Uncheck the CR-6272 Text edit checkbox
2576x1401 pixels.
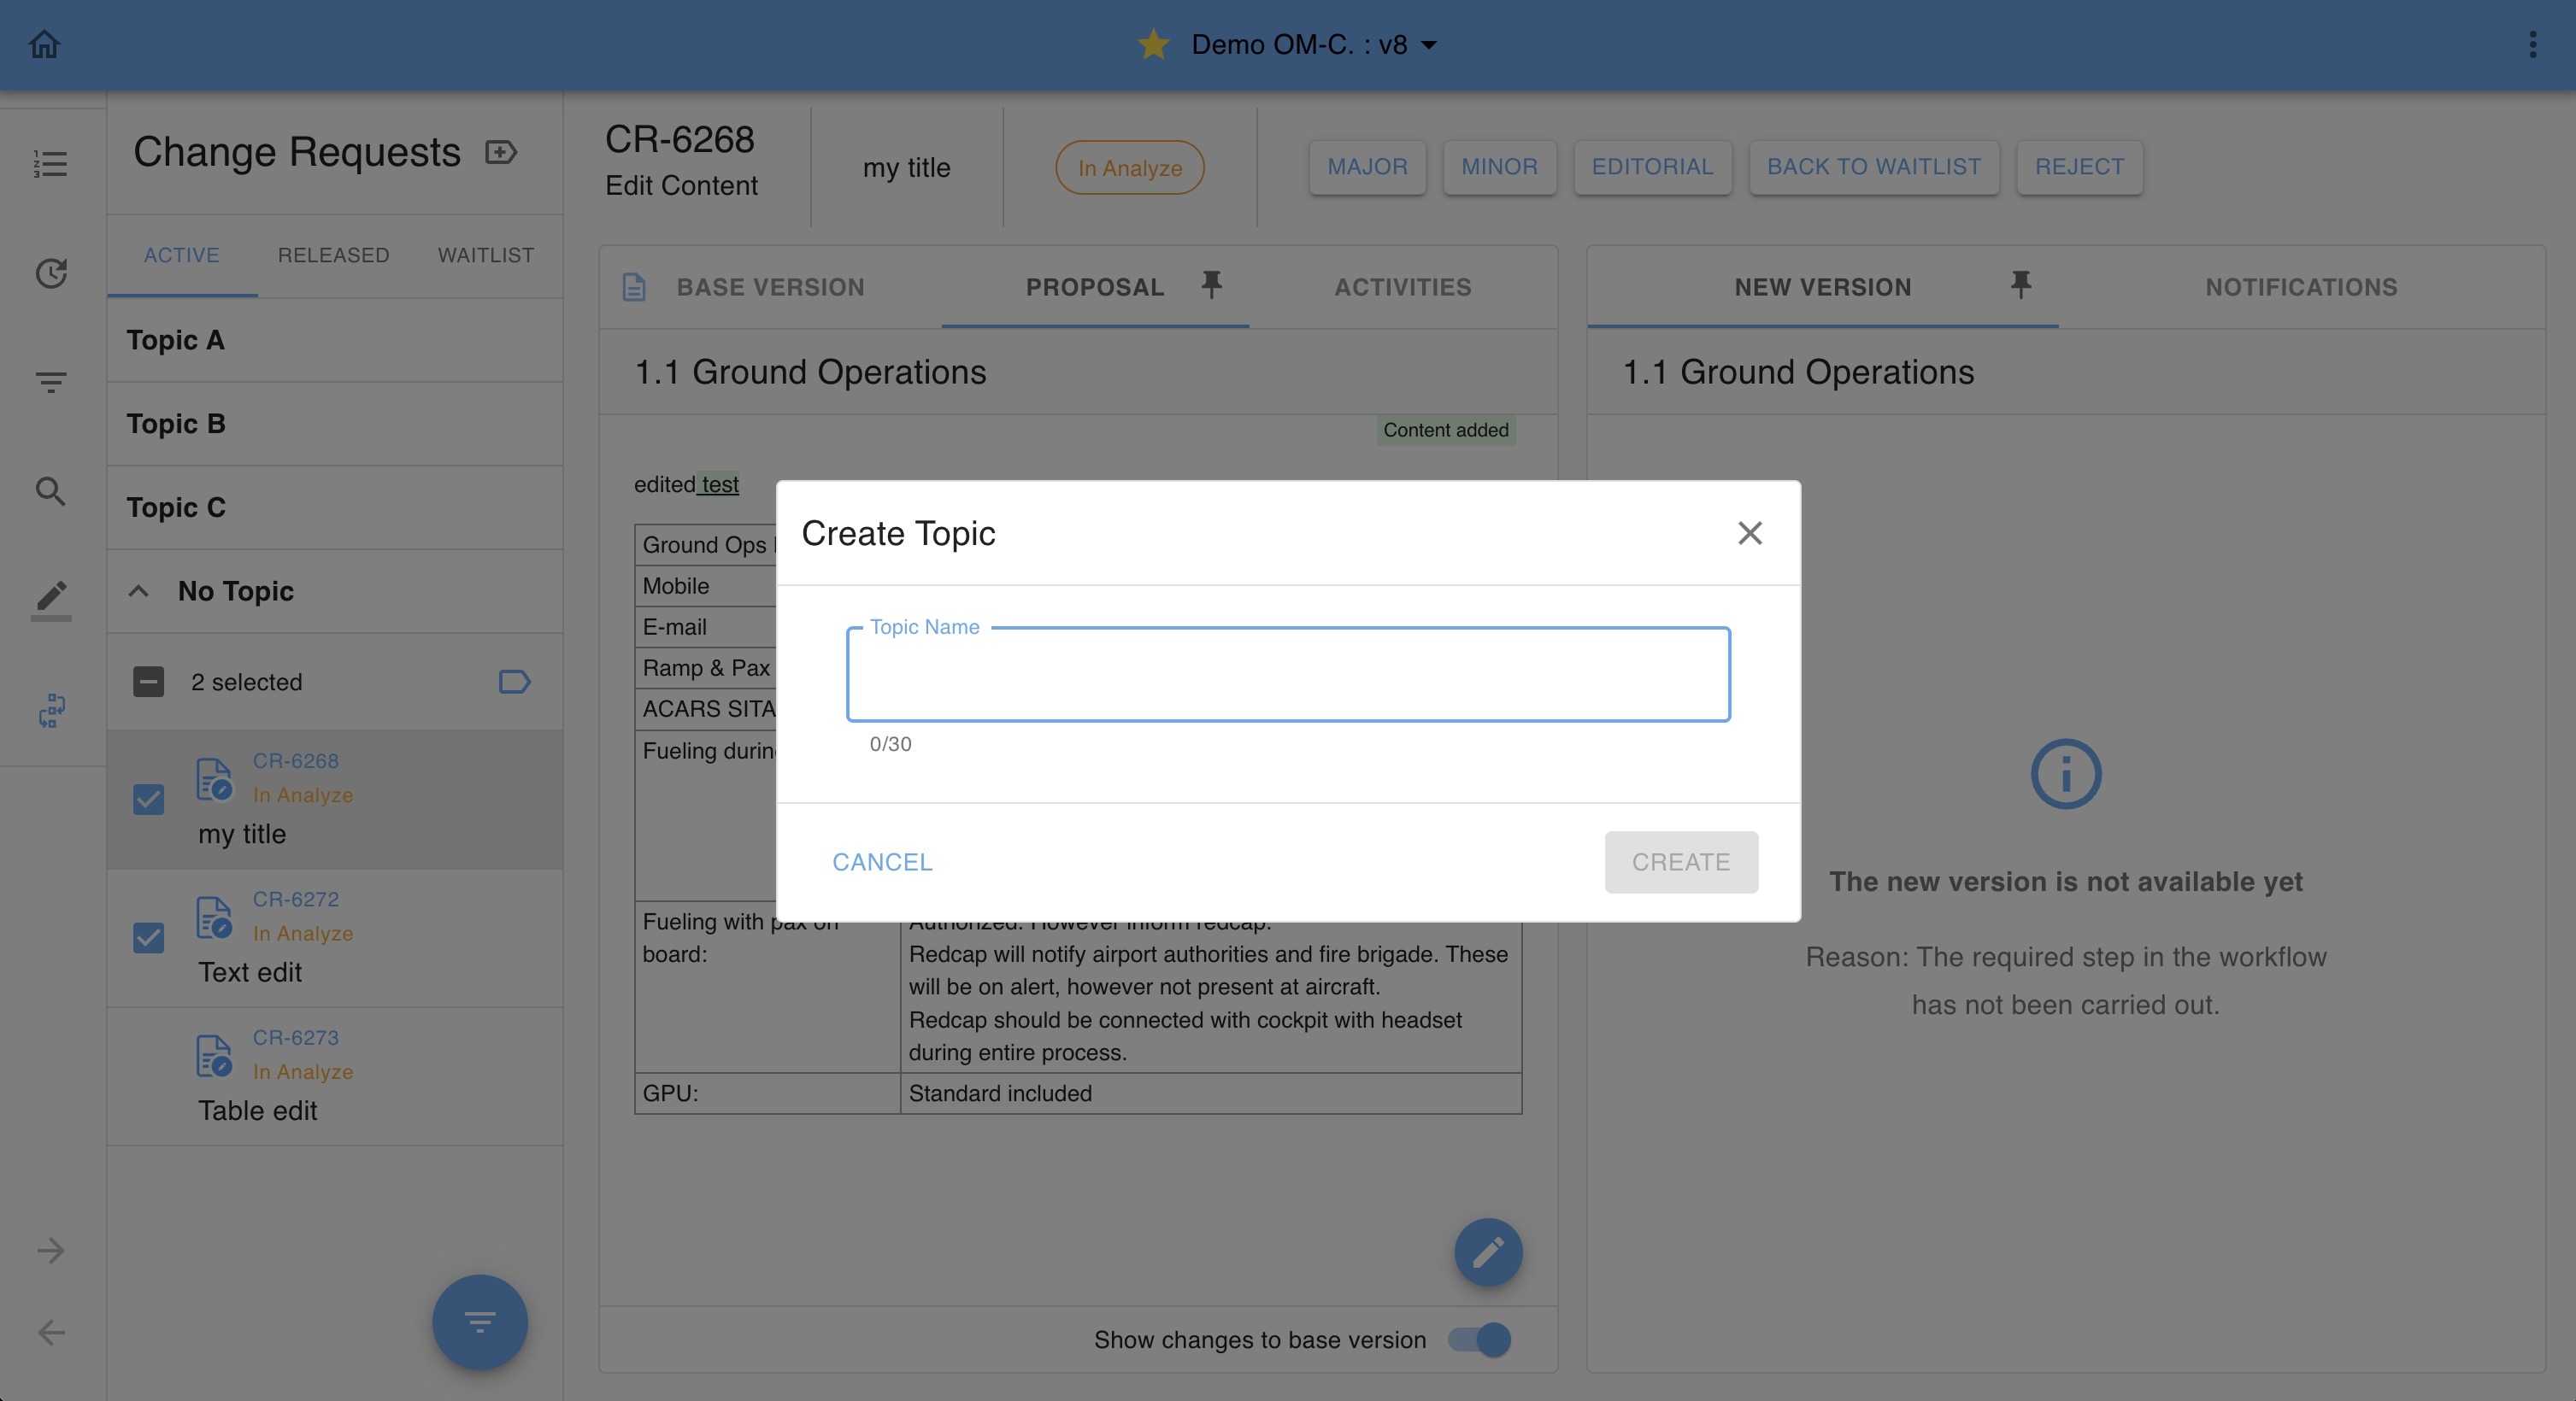coord(148,937)
